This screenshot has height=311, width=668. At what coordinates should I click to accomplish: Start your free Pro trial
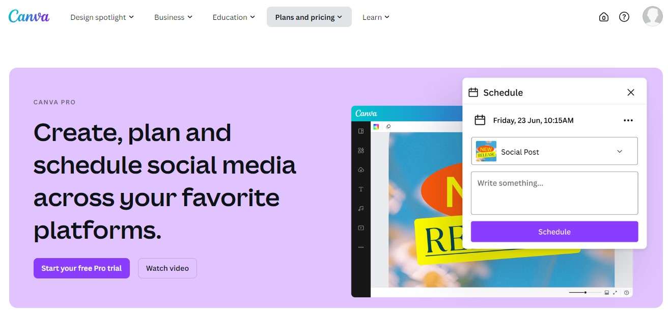click(x=81, y=268)
